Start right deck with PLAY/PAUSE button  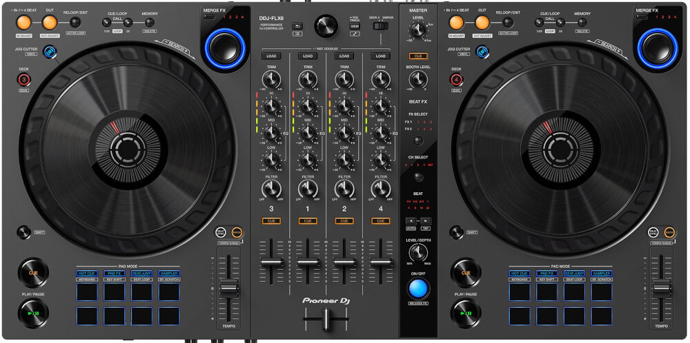click(x=466, y=313)
